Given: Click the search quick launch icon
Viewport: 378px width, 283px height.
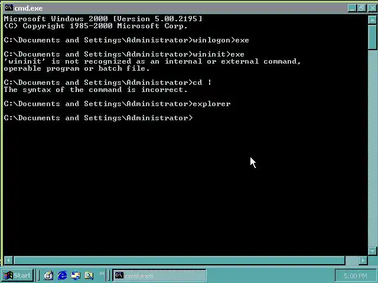Looking at the screenshot, I should coord(89,275).
